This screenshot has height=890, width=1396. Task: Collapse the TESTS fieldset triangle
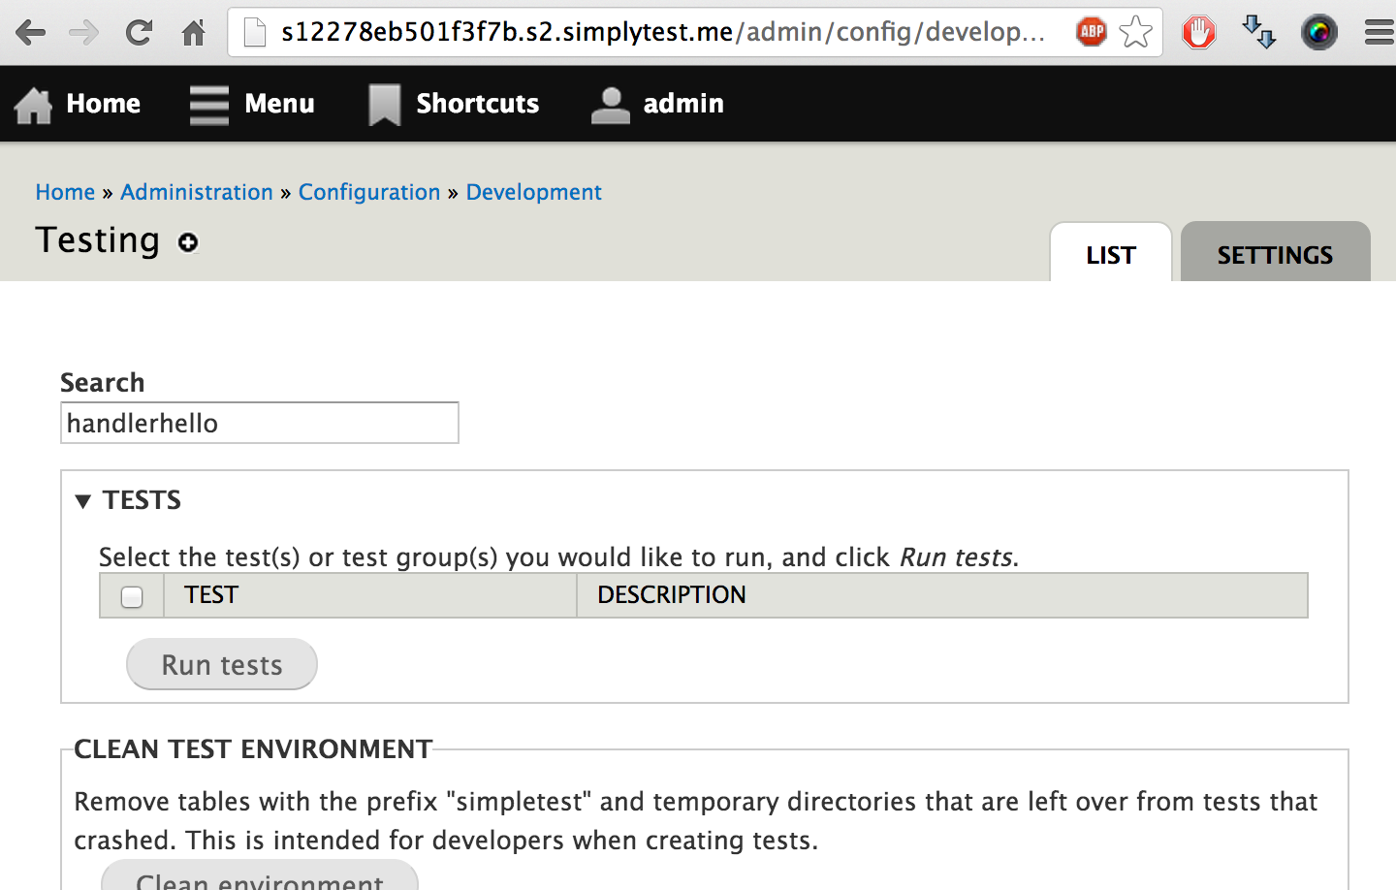click(x=83, y=499)
